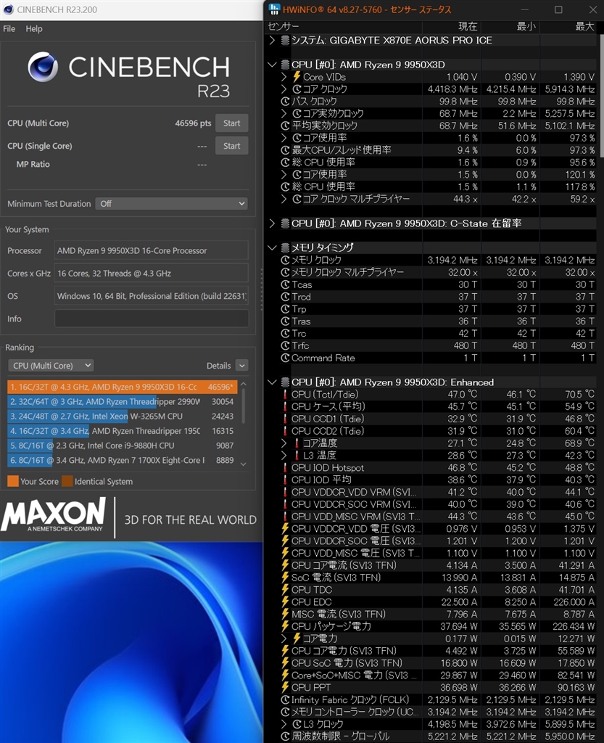Expand the C-State 在留率 section

272,223
